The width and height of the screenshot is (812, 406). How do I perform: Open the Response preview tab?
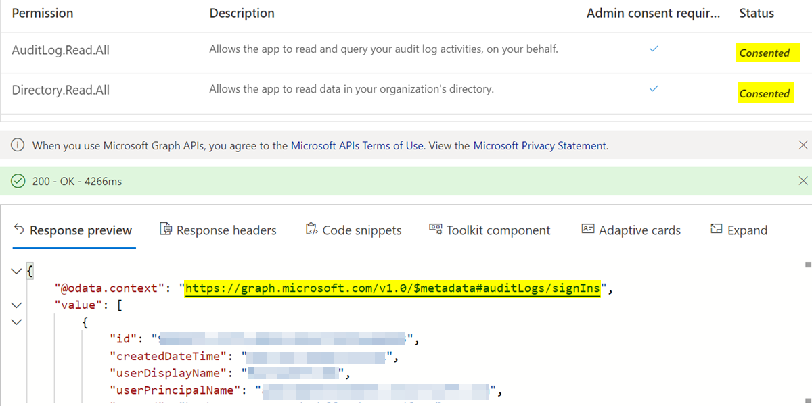(74, 230)
